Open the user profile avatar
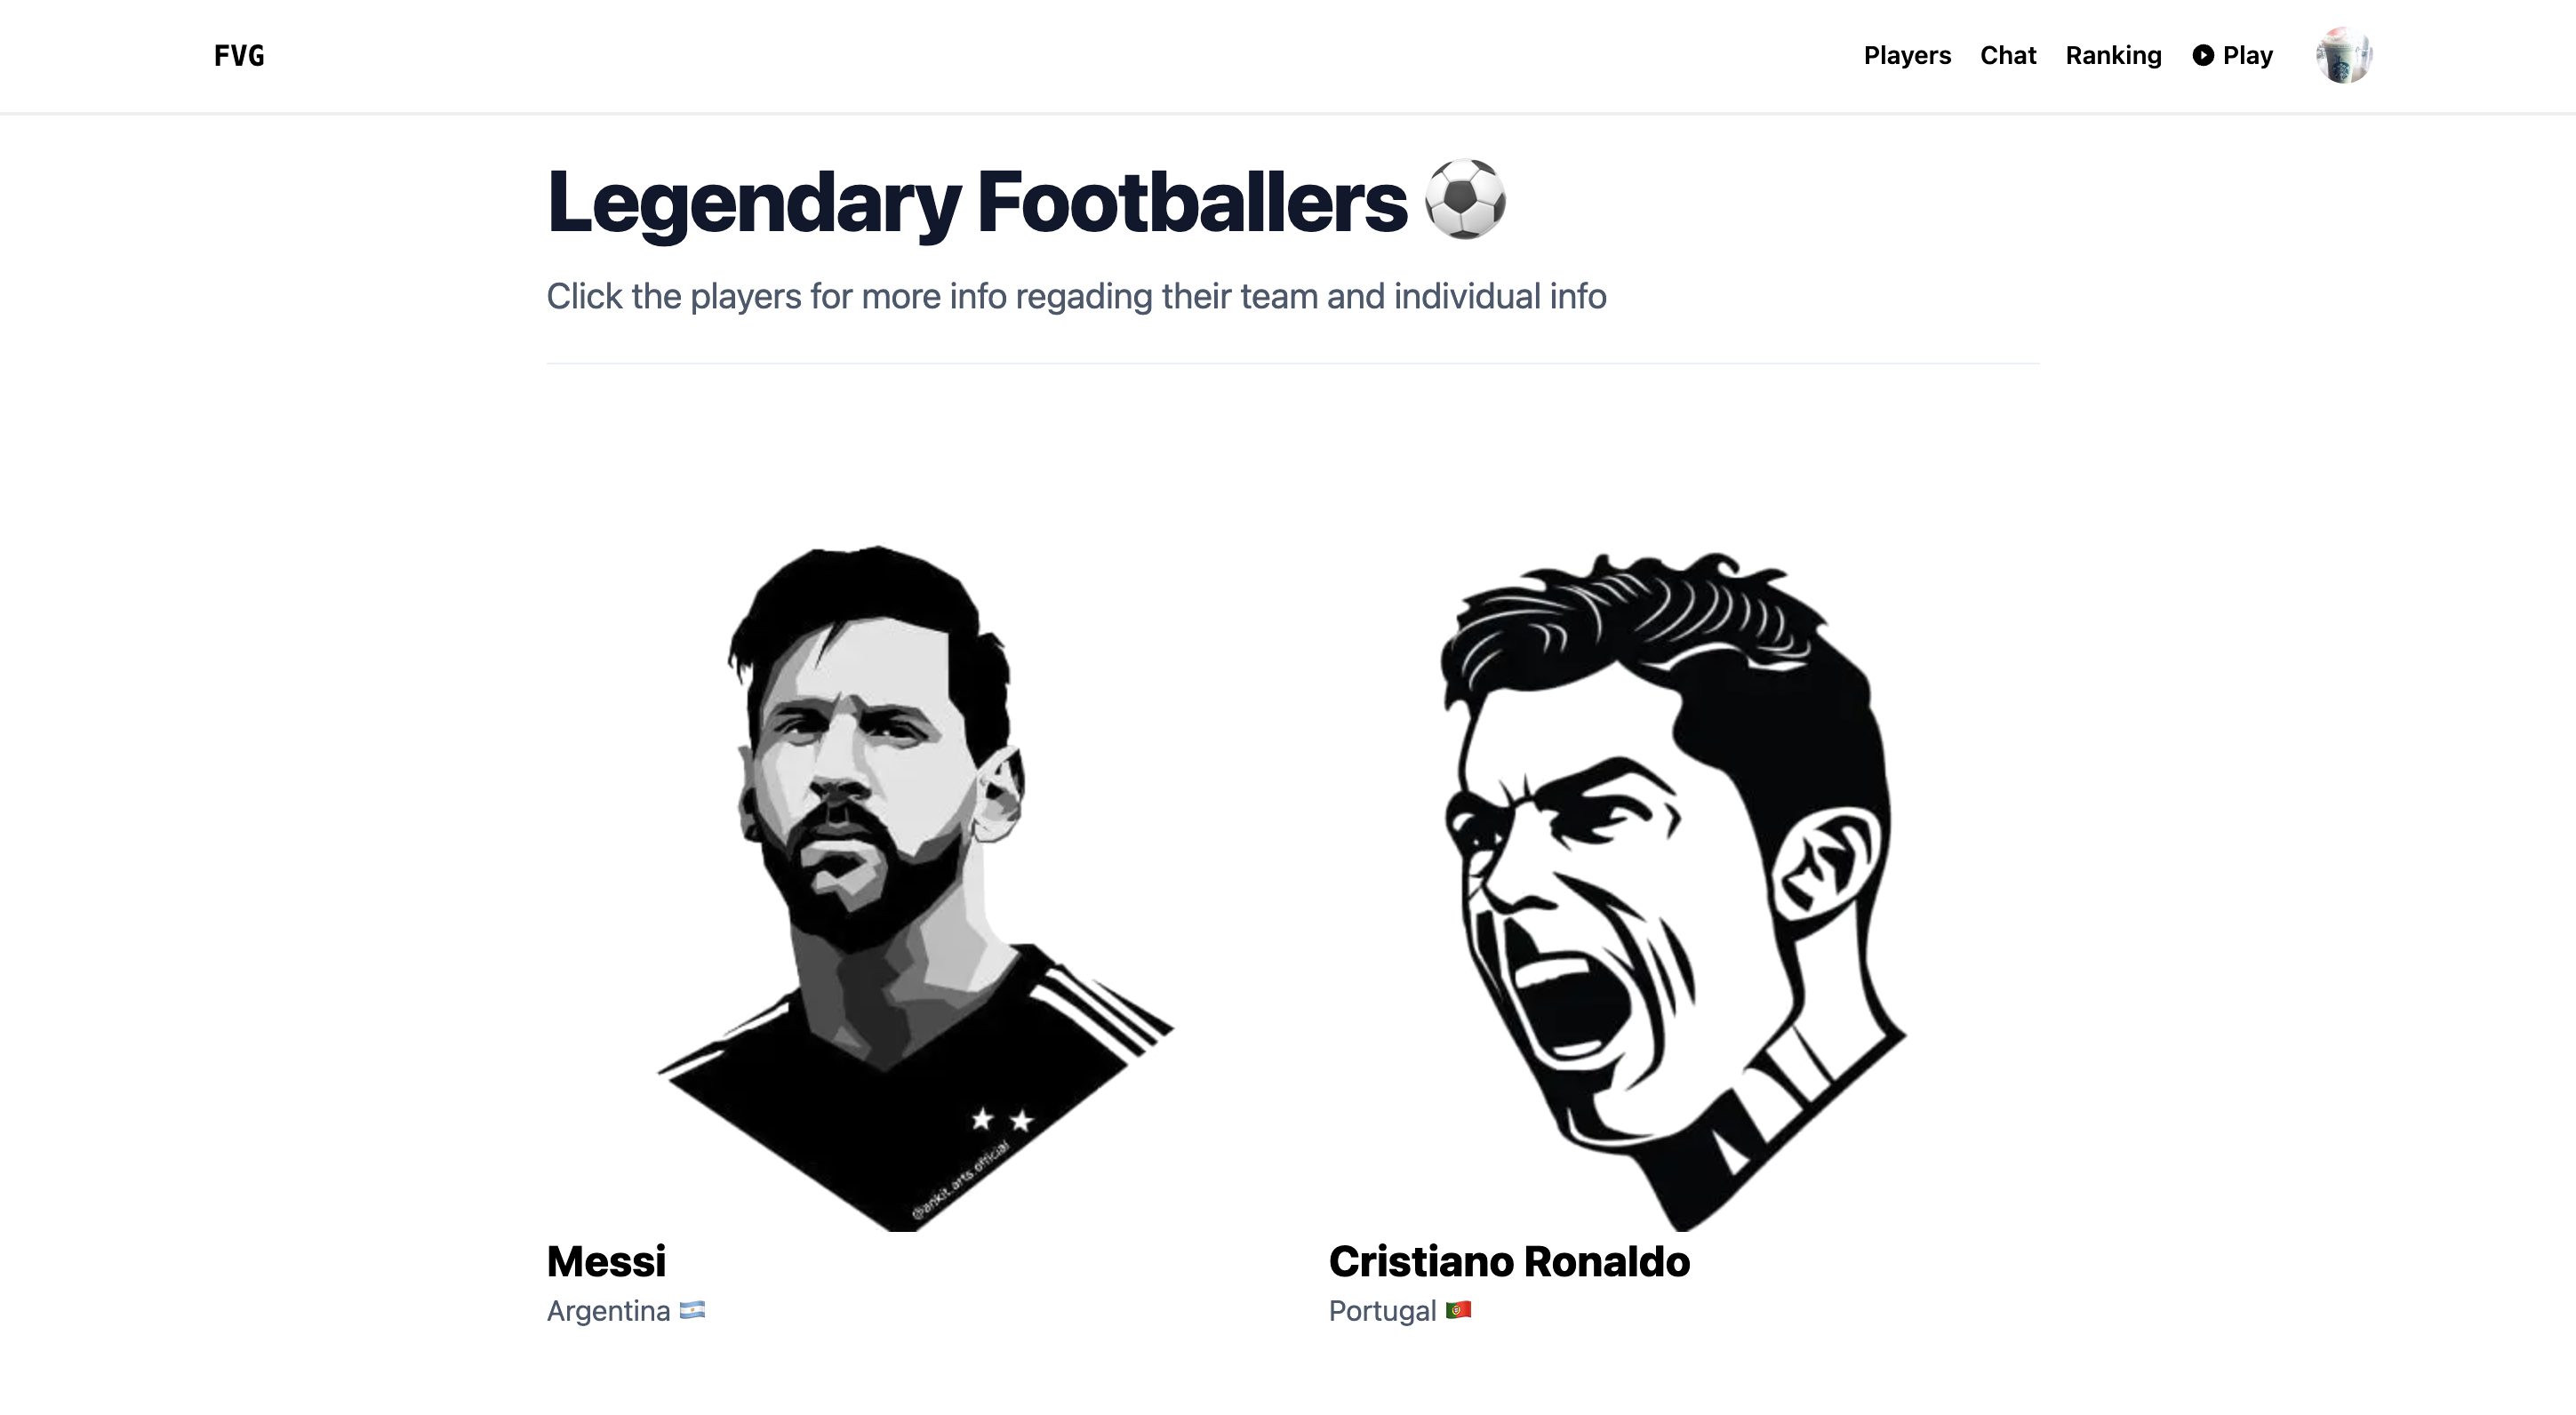The height and width of the screenshot is (1415, 2576). click(2343, 55)
